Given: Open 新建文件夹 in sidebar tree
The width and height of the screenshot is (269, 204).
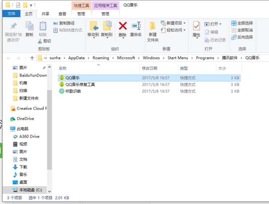Looking at the screenshot, I should (26, 98).
